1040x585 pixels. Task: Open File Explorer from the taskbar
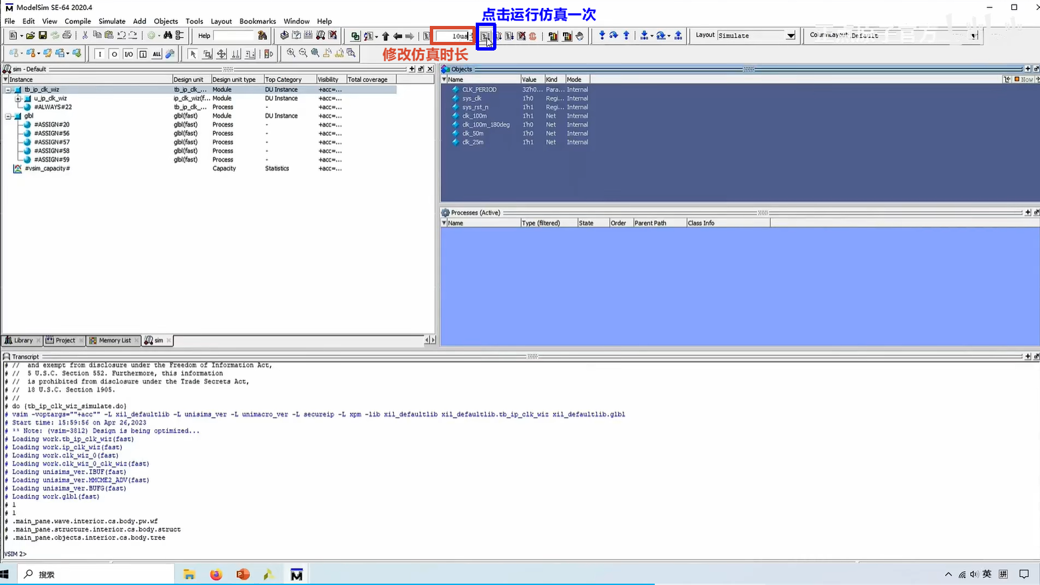189,574
